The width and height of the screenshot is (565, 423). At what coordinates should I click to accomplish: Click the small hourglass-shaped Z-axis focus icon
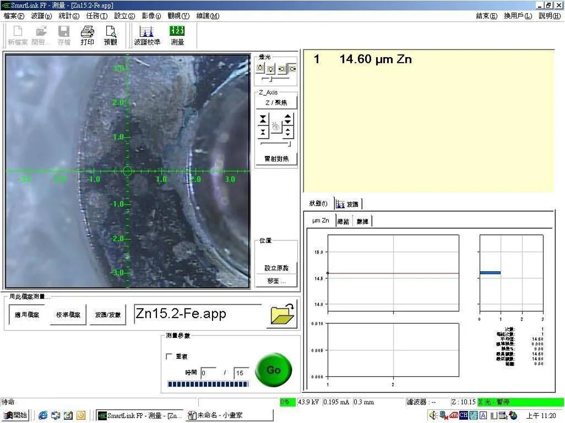click(x=263, y=133)
